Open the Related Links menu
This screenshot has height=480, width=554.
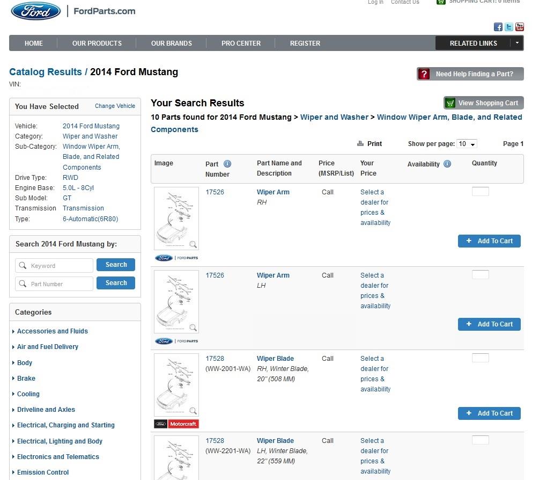tap(473, 43)
